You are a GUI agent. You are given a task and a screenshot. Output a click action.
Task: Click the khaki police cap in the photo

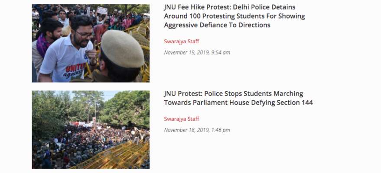122,48
